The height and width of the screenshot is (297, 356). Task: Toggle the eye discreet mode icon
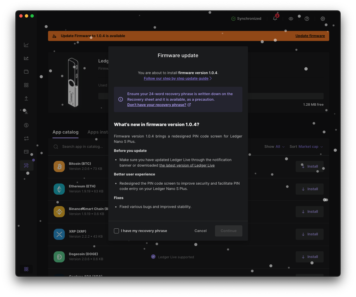(291, 19)
